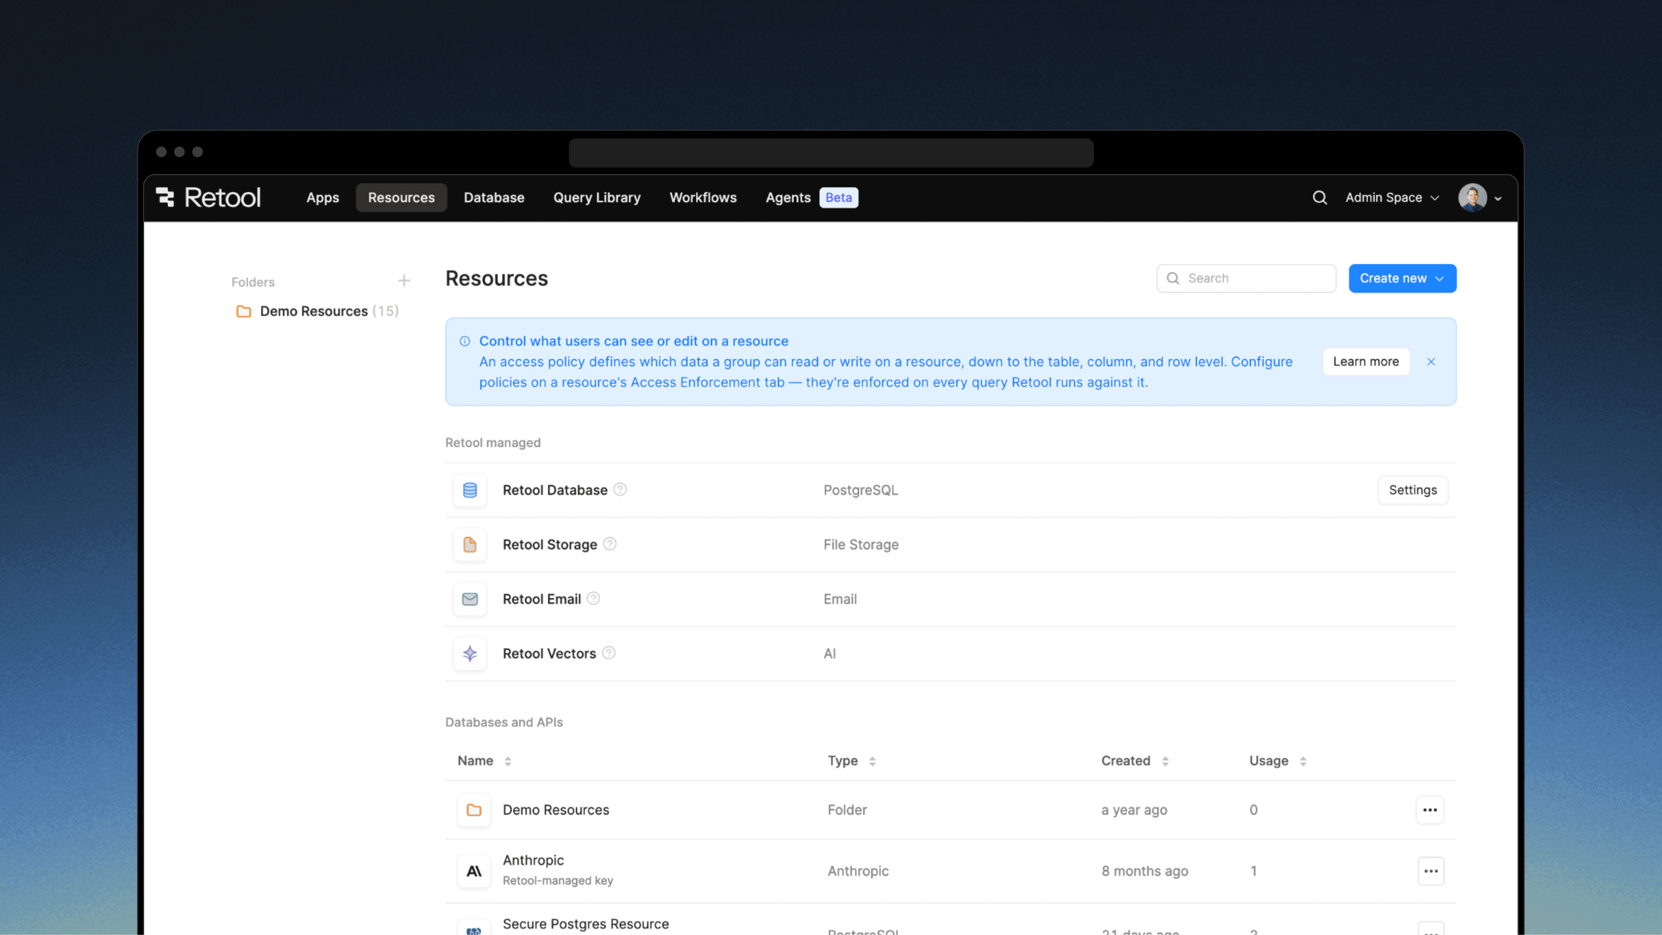This screenshot has height=935, width=1662.
Task: Open the Create new dropdown
Action: pos(1402,278)
